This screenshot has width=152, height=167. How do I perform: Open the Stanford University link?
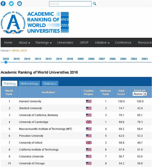coord(30,108)
